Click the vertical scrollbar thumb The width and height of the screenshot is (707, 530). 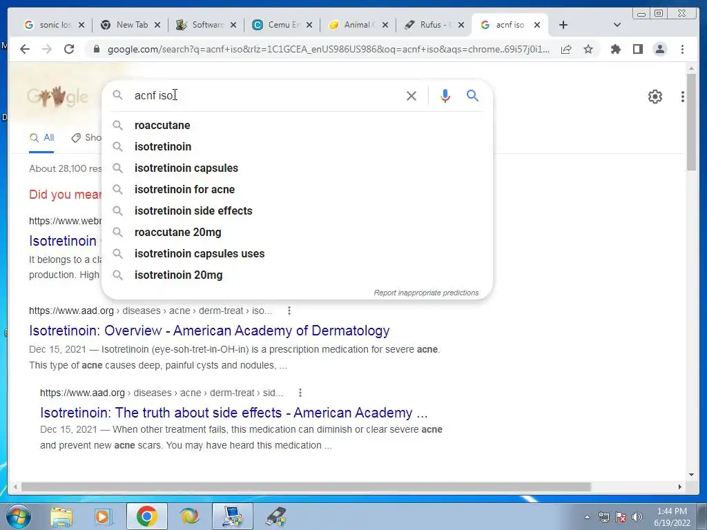coord(692,121)
